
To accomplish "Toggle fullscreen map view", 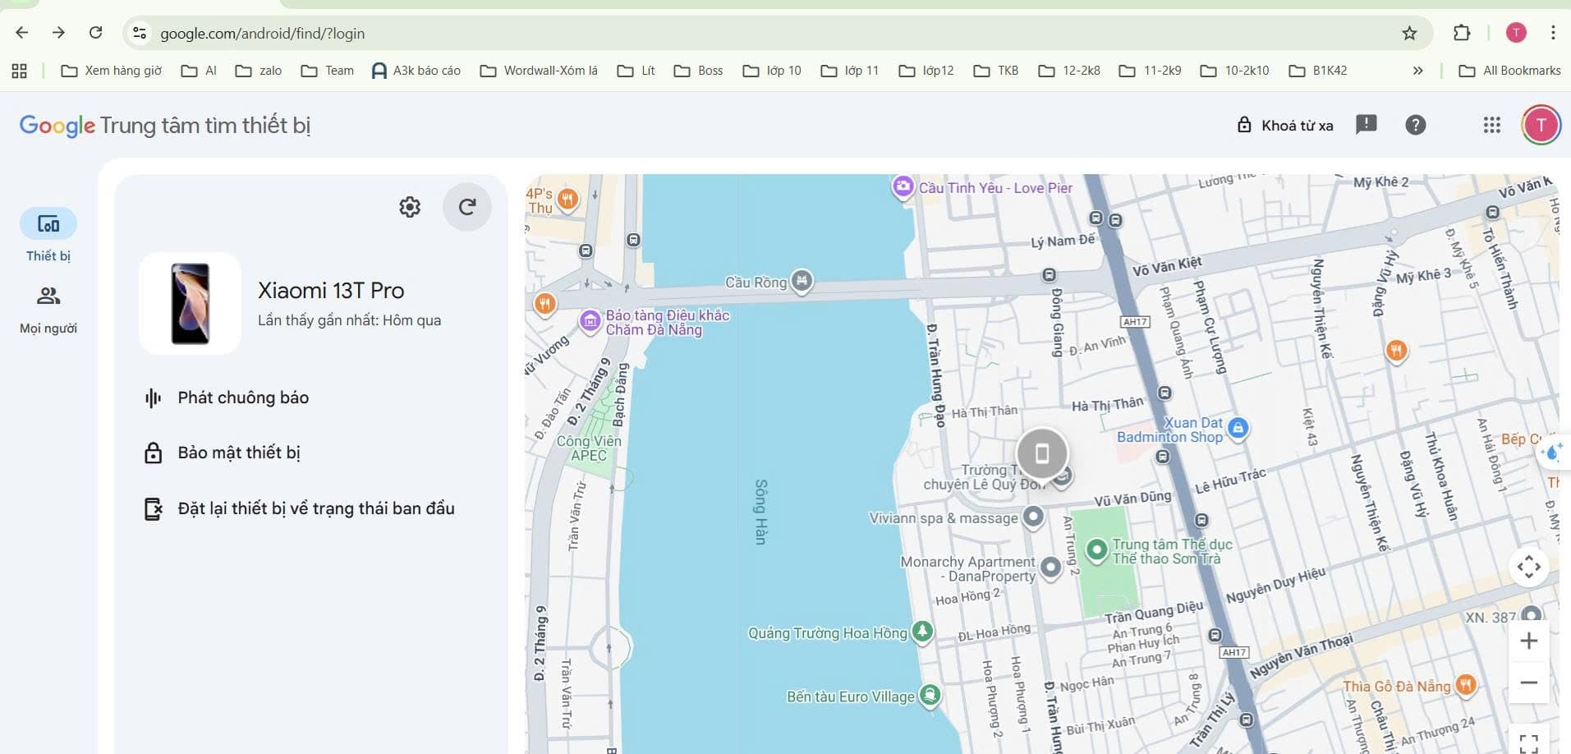I will point(1528,743).
